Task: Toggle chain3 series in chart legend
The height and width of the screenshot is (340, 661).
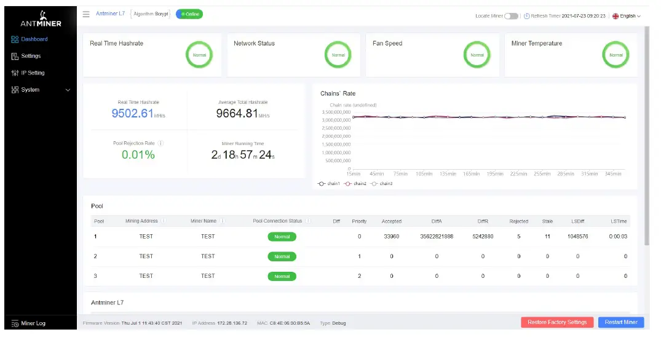Action: pos(382,184)
